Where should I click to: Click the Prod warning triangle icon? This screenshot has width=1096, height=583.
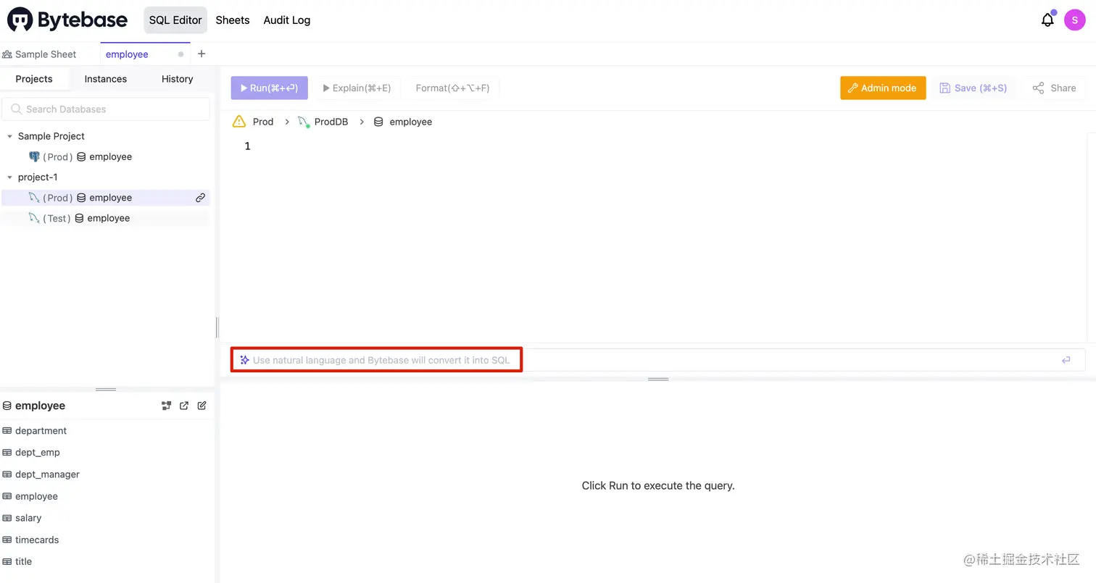point(239,122)
